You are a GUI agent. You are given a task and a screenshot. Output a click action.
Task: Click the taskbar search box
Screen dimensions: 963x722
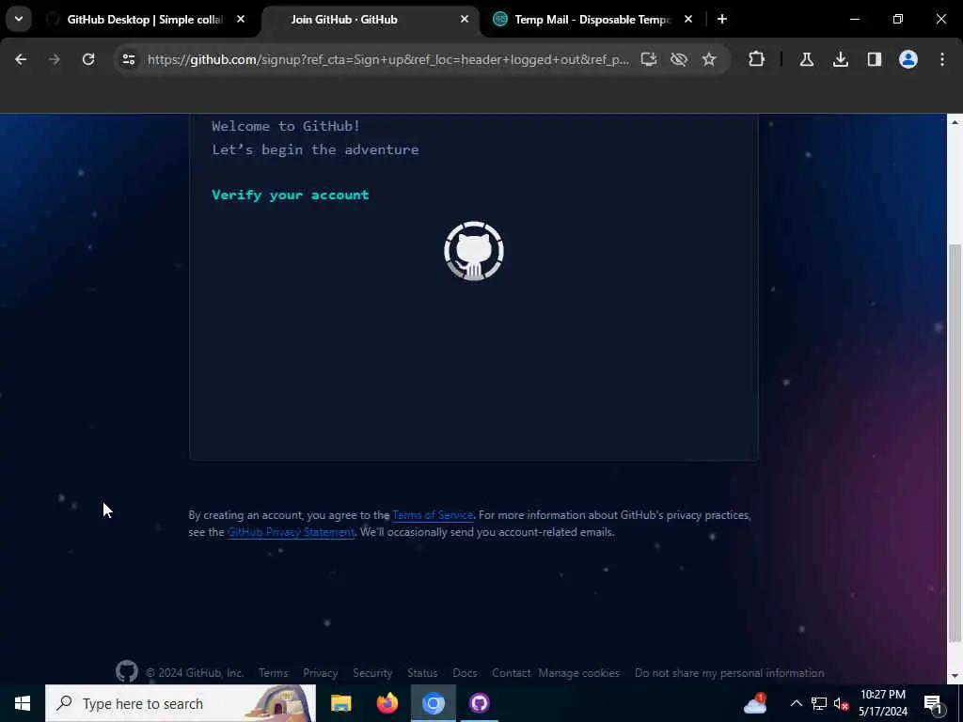click(181, 703)
